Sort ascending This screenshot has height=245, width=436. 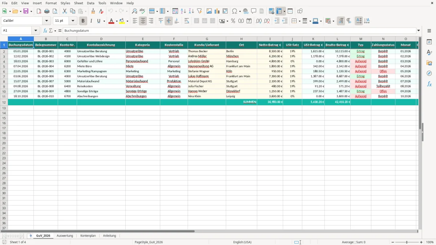[183, 11]
